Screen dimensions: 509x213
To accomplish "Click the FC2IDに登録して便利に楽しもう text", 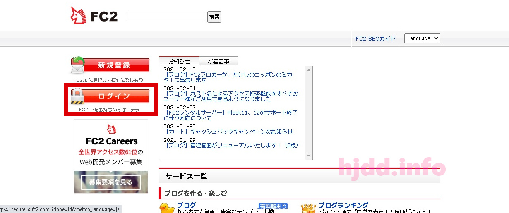I will pyautogui.click(x=109, y=80).
